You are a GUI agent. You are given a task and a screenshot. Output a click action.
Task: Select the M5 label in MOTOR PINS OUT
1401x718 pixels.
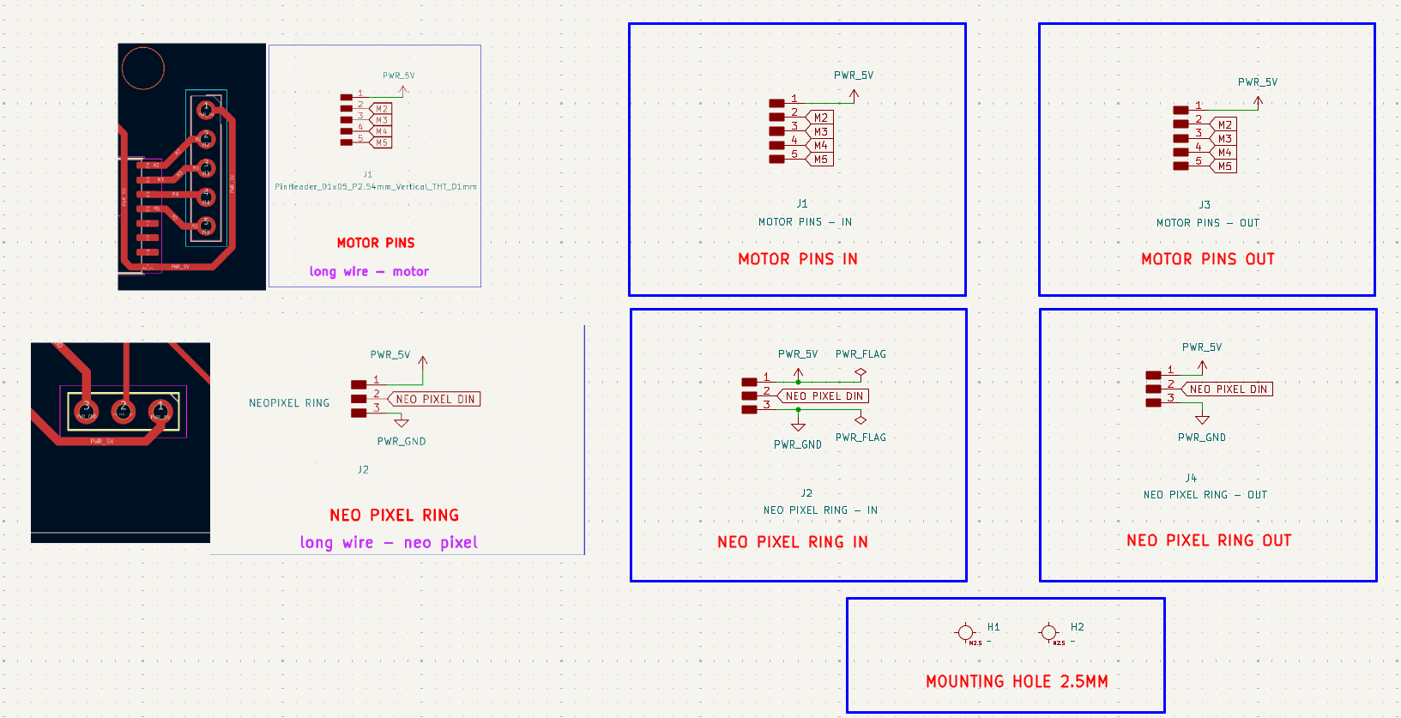coord(1224,166)
